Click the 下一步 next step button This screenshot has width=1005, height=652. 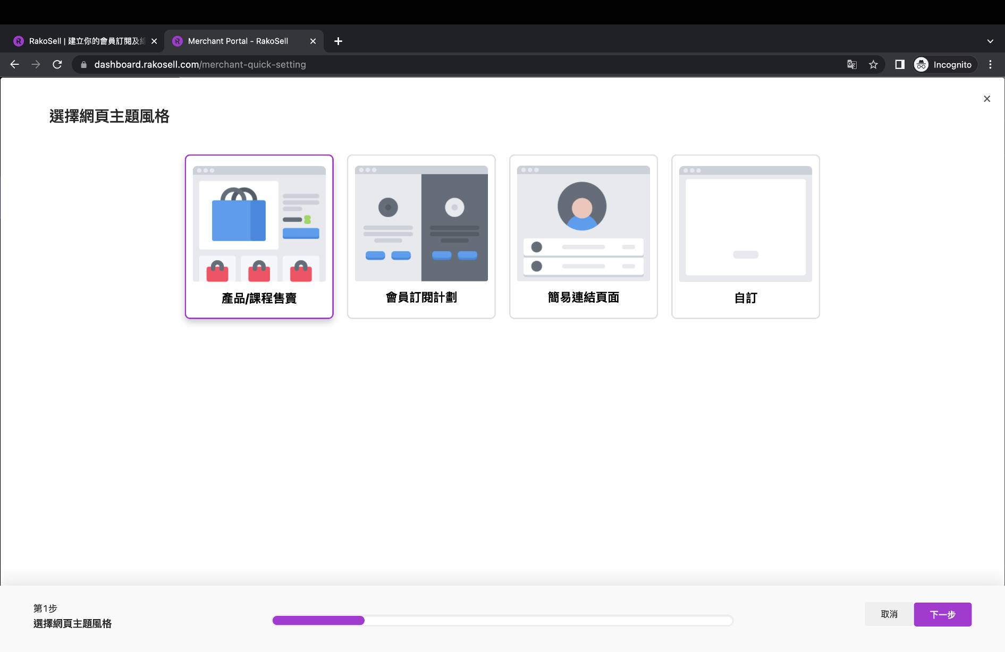(942, 614)
